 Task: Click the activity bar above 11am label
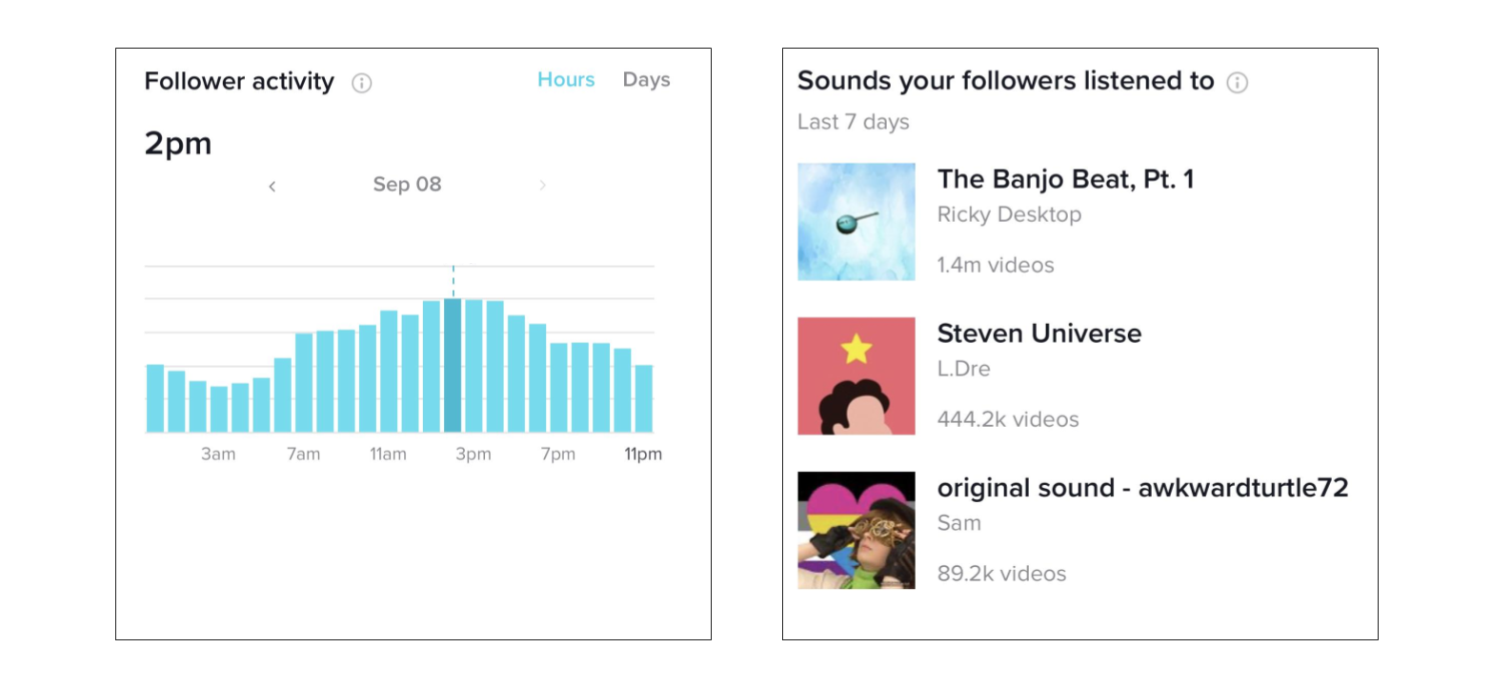coord(389,372)
